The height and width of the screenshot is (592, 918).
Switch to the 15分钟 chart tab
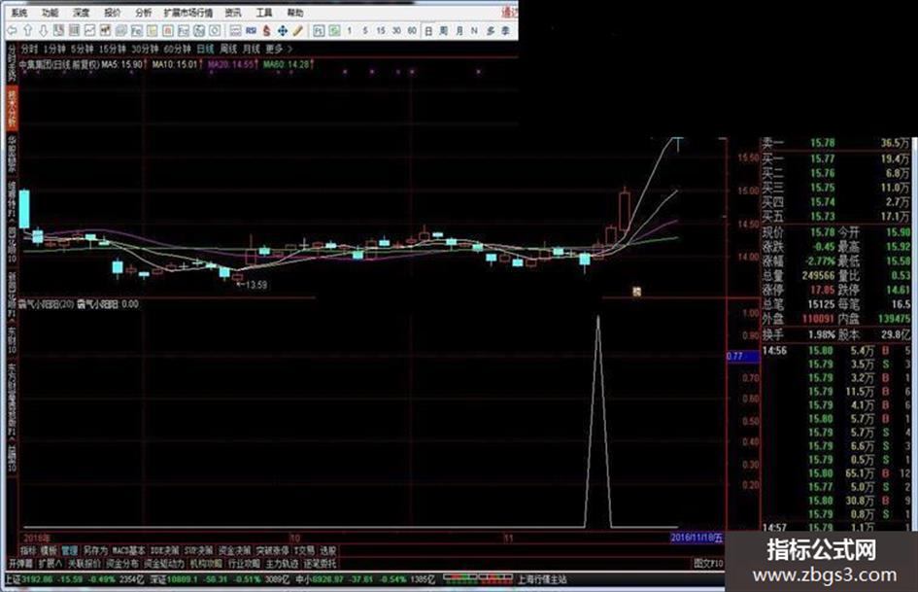pyautogui.click(x=113, y=49)
